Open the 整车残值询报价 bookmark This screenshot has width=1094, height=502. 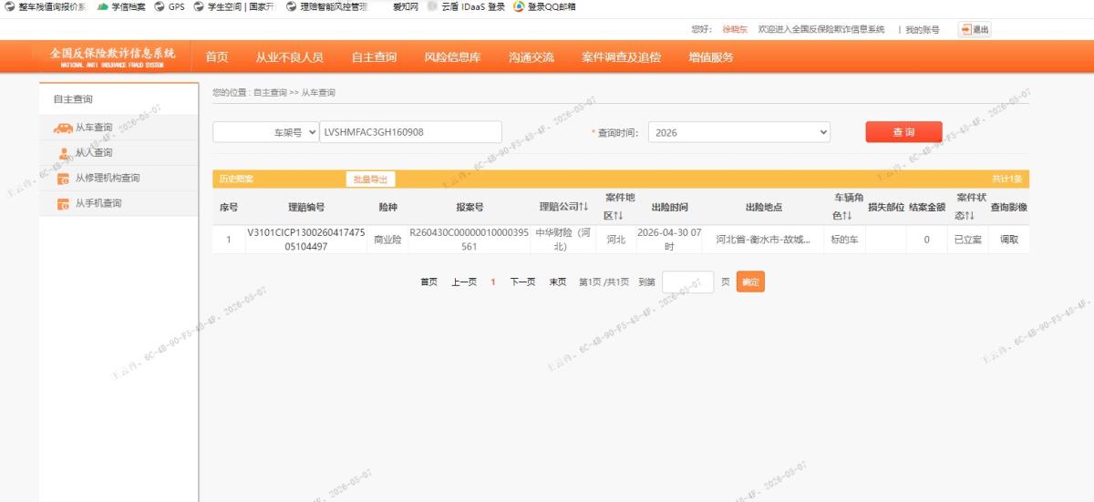coord(46,6)
